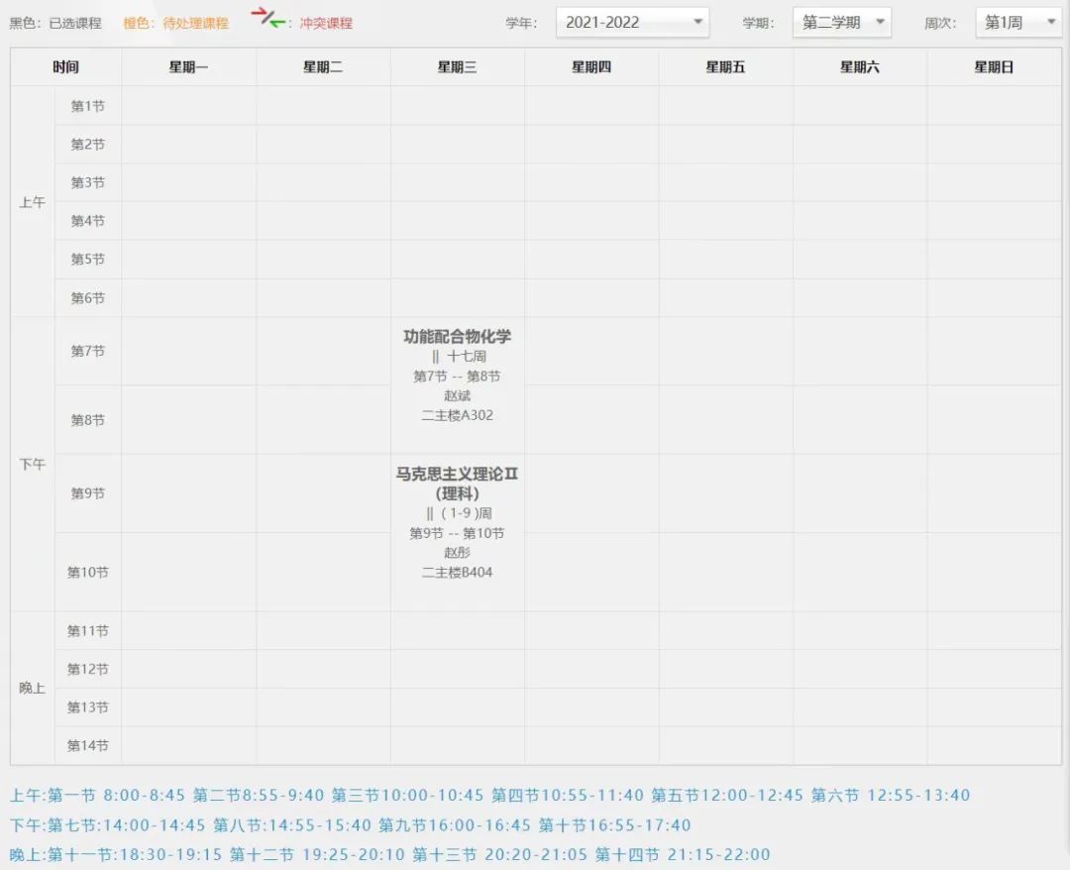Select the 星期五 column header

tap(725, 67)
